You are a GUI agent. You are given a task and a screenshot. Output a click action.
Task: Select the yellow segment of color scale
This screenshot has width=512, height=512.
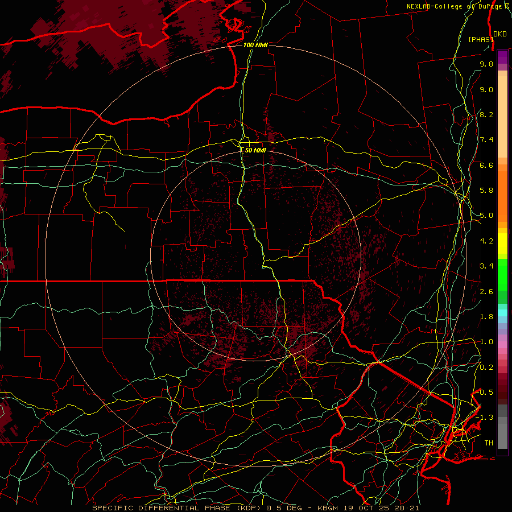502,243
